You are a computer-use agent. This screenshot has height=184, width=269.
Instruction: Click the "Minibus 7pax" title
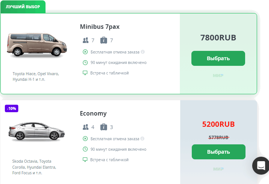pos(100,27)
